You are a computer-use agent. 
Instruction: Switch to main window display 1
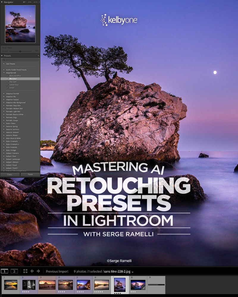[x=4, y=271]
